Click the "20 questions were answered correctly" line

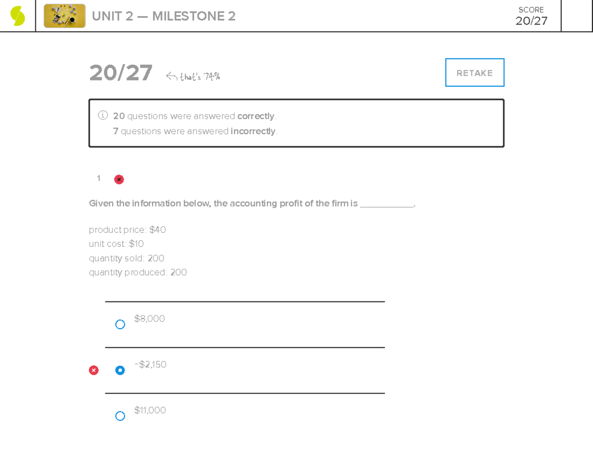[195, 116]
